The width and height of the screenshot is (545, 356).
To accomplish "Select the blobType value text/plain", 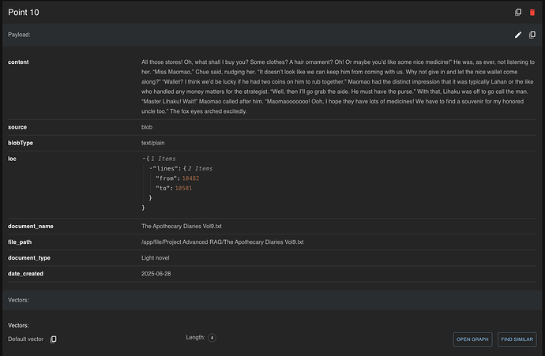I will point(153,143).
